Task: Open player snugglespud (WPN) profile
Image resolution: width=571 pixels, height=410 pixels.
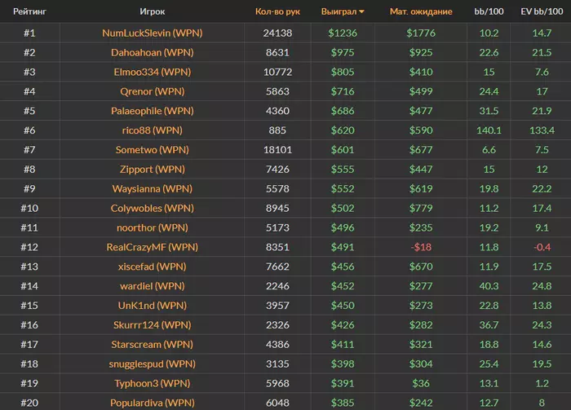Action: [x=153, y=364]
